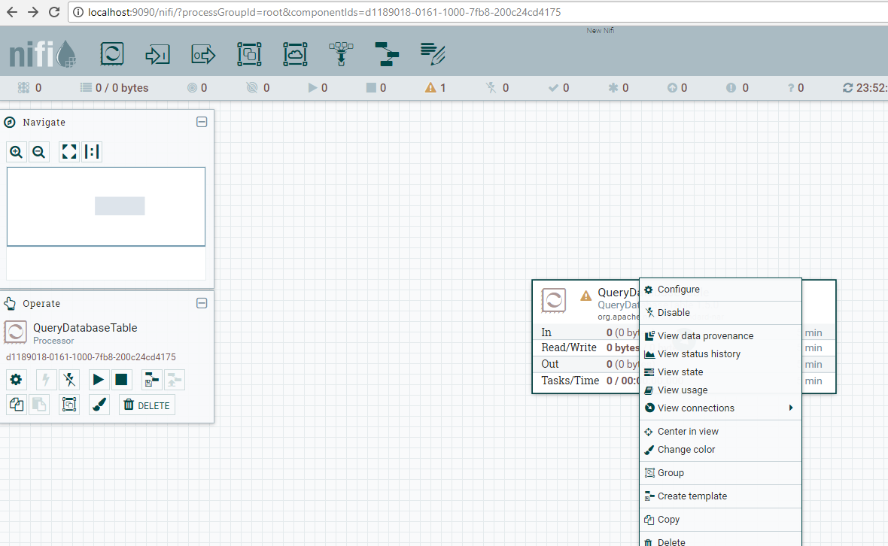Click the Fit view button in Navigate

[69, 152]
